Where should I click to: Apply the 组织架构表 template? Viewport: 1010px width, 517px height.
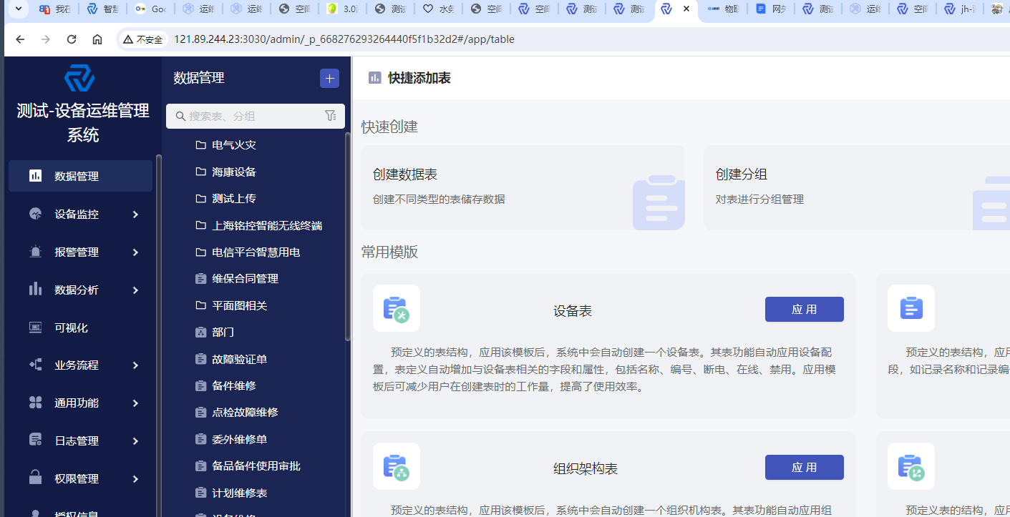point(804,468)
